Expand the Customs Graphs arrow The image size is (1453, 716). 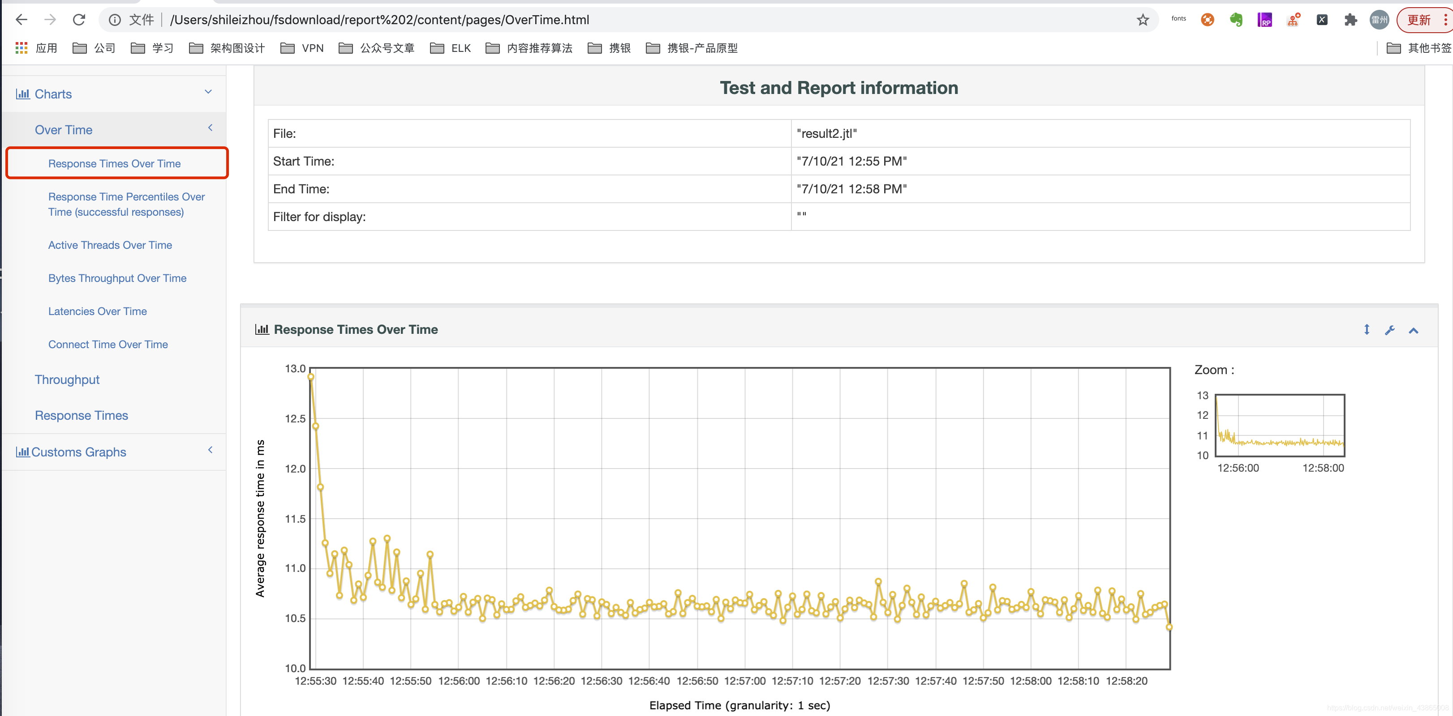coord(210,450)
